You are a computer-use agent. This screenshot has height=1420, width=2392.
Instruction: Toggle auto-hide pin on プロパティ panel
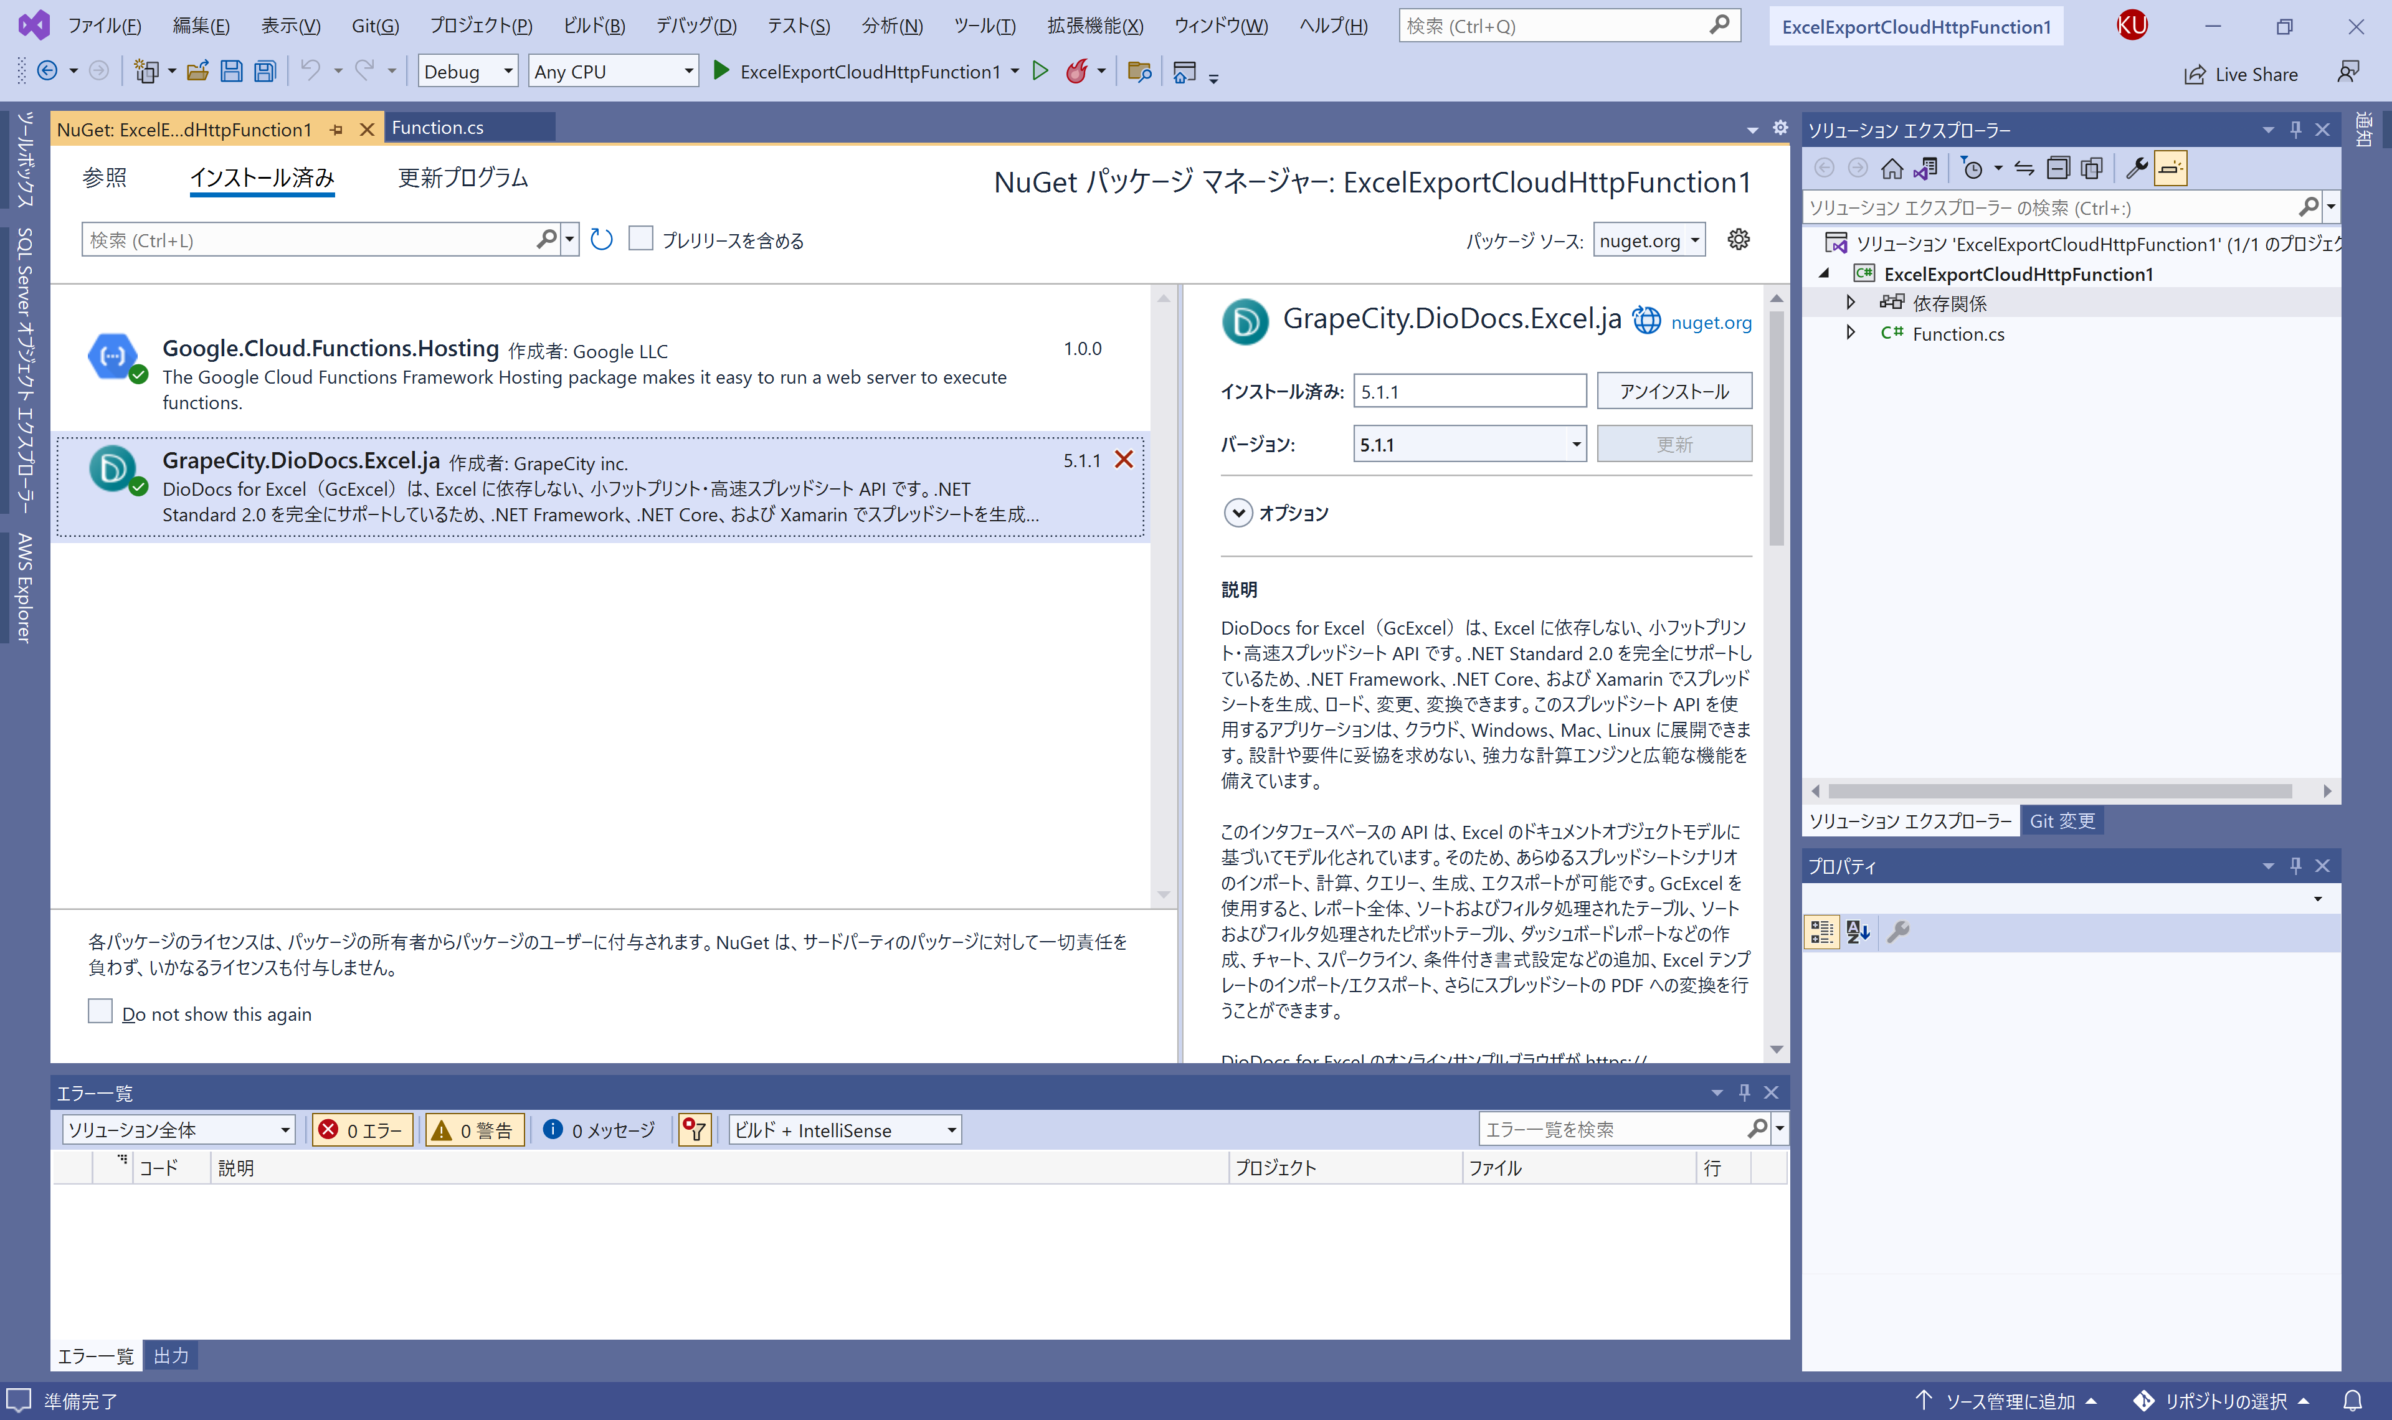click(2295, 865)
